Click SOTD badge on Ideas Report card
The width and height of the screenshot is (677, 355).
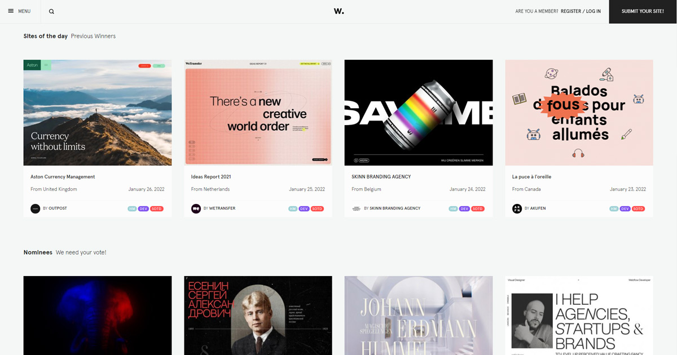[x=318, y=208]
